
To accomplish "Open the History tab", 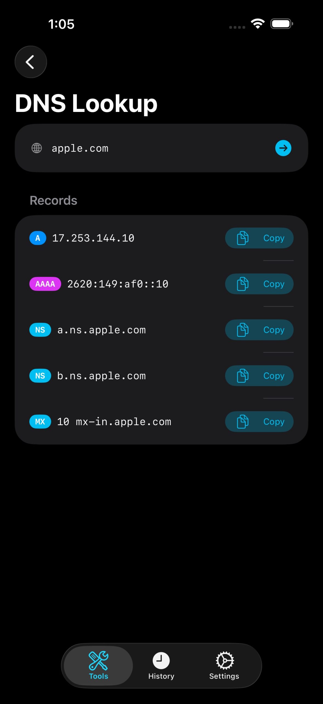I will pyautogui.click(x=161, y=665).
